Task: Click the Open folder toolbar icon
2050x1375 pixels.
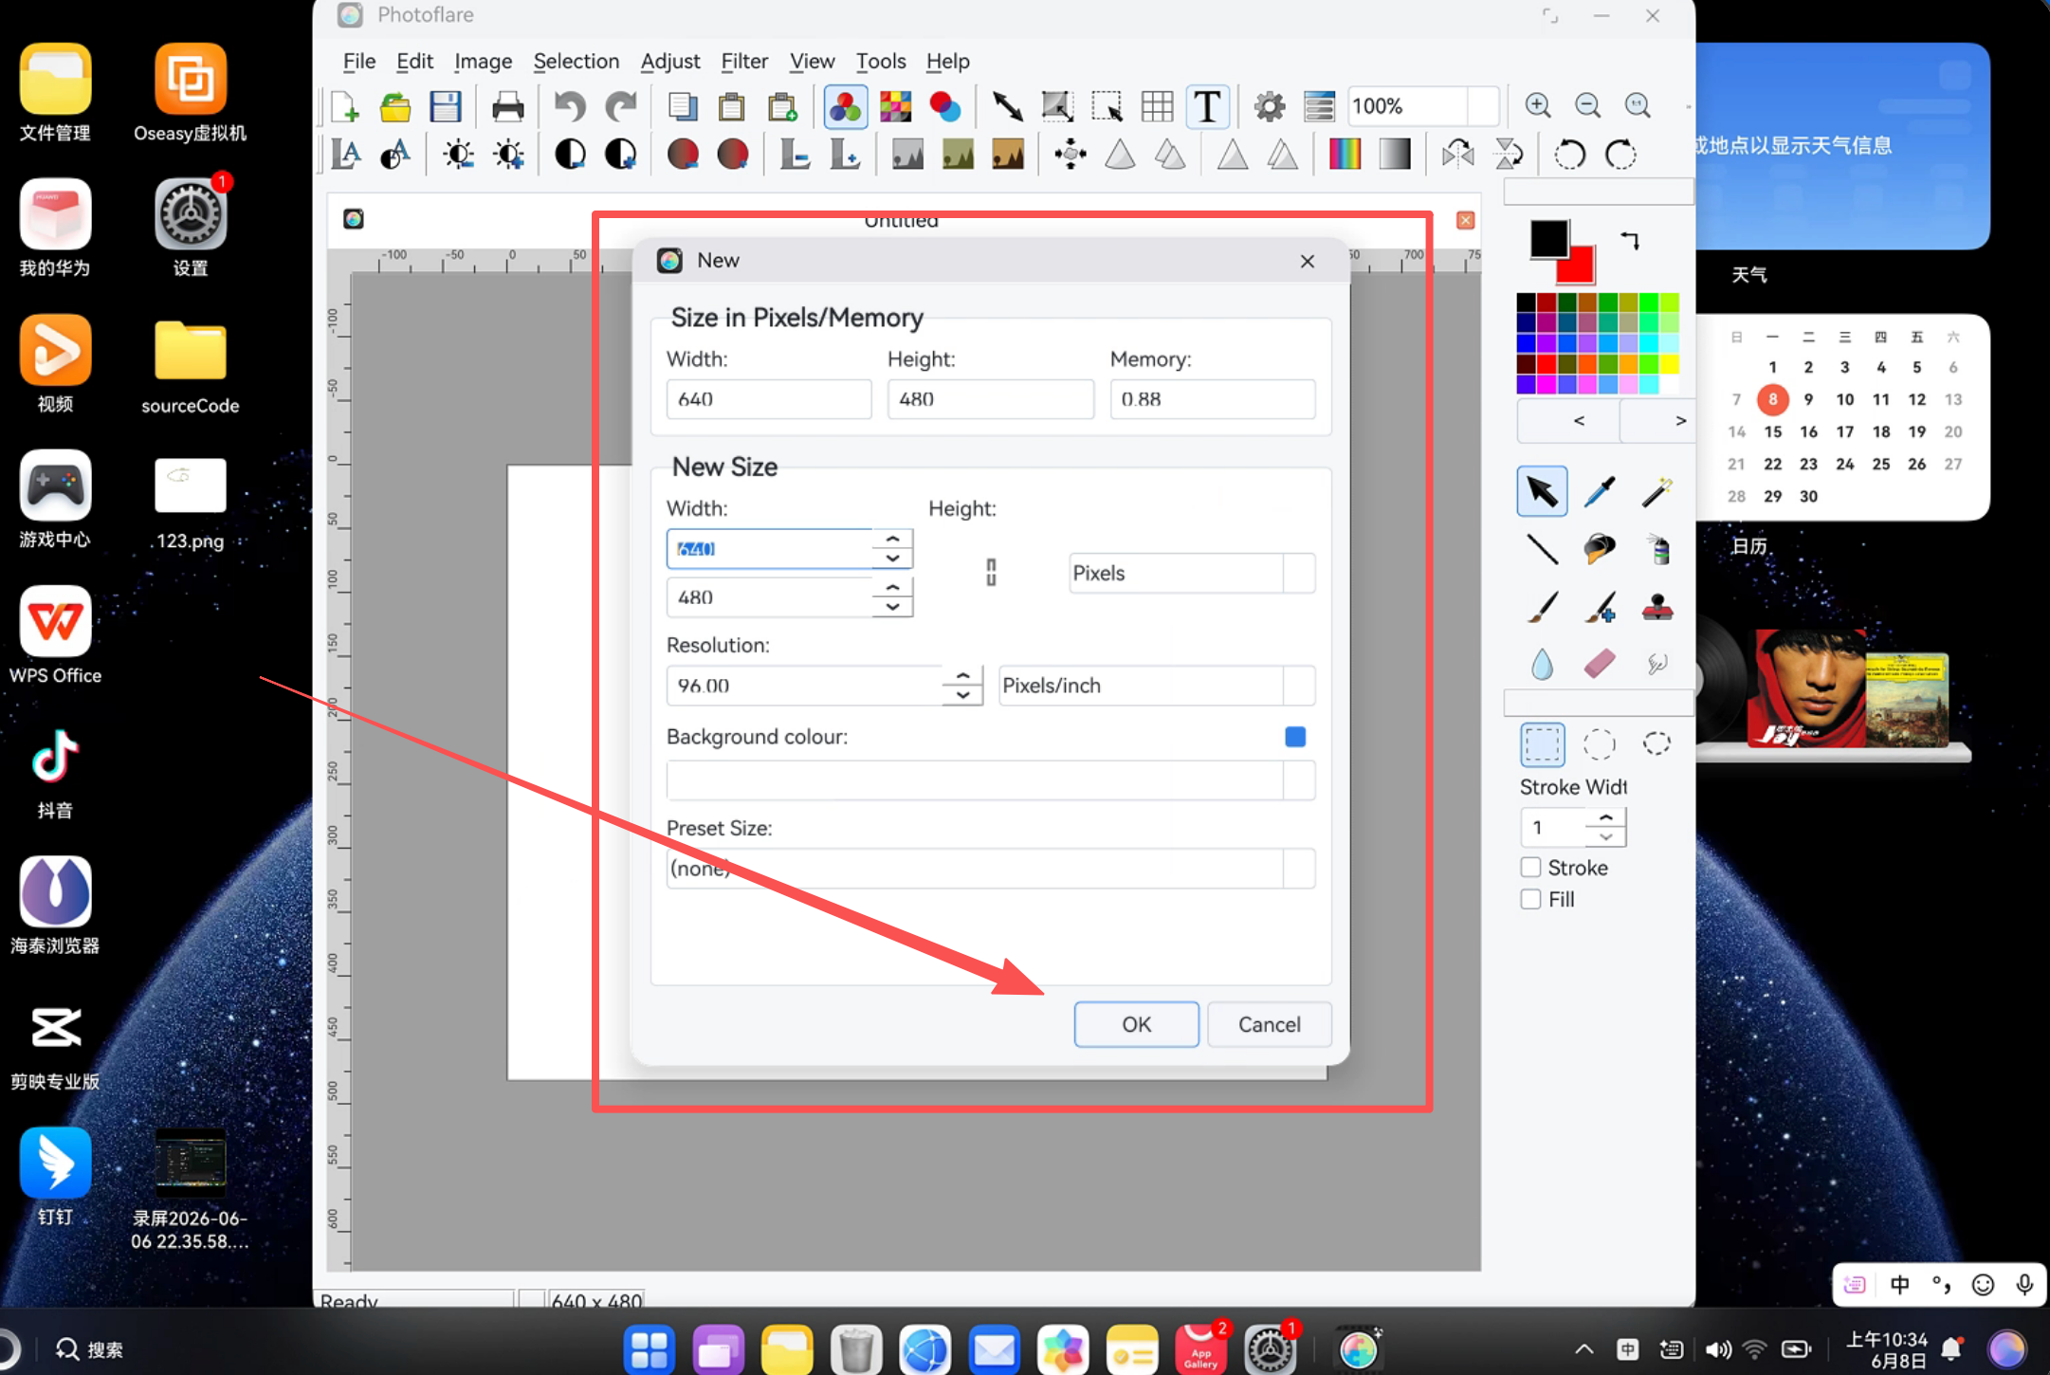Action: [395, 106]
